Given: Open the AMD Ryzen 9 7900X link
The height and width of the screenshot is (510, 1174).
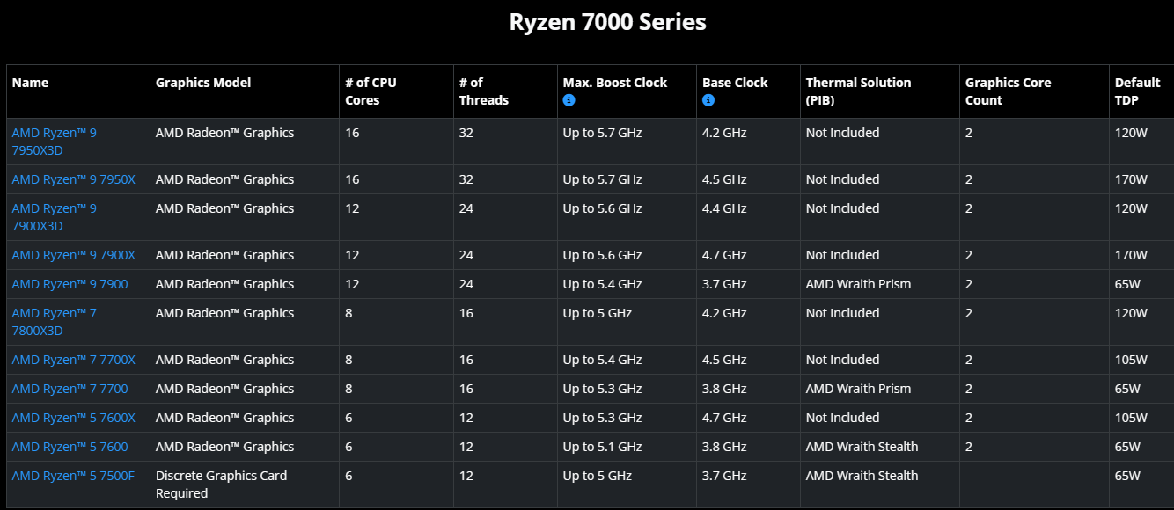Looking at the screenshot, I should tap(73, 255).
